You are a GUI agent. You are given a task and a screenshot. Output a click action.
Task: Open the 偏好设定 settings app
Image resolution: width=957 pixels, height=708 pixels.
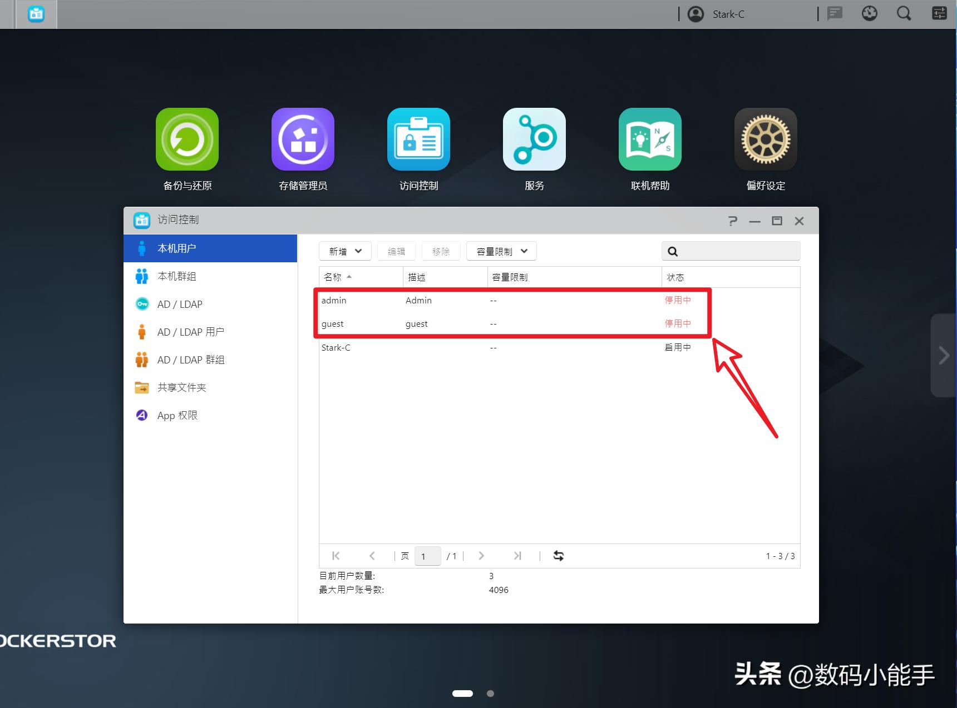click(x=766, y=139)
